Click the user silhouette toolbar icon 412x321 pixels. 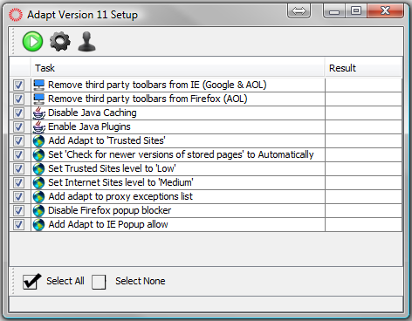[x=86, y=42]
